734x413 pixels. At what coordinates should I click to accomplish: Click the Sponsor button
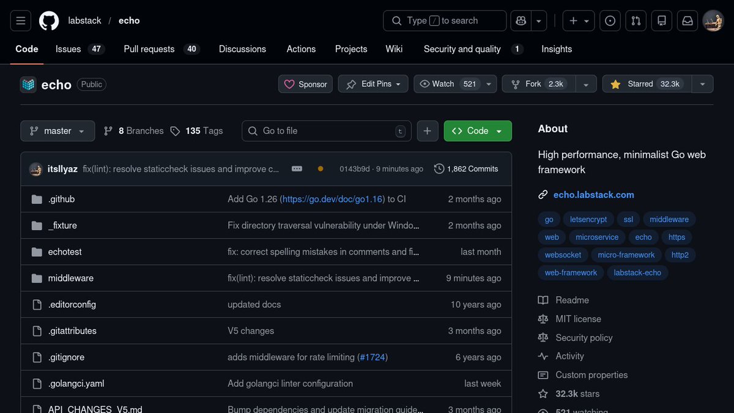305,84
